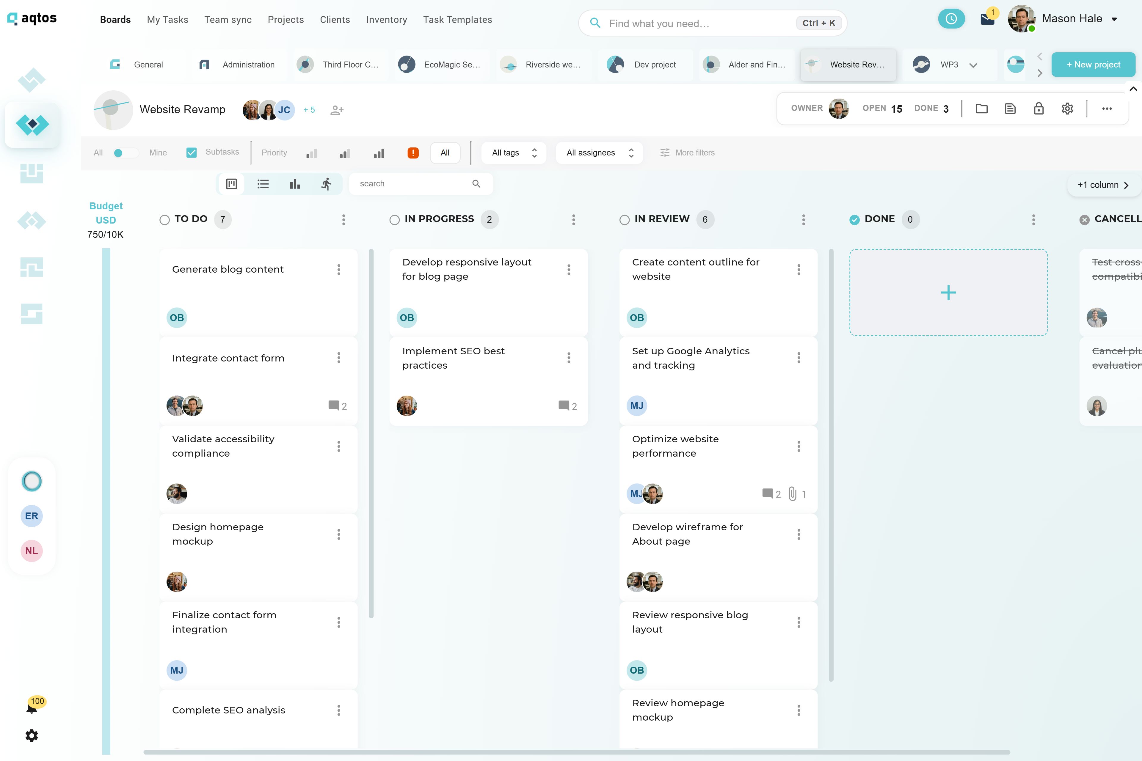The width and height of the screenshot is (1142, 761).
Task: Switch to chart view
Action: point(295,184)
